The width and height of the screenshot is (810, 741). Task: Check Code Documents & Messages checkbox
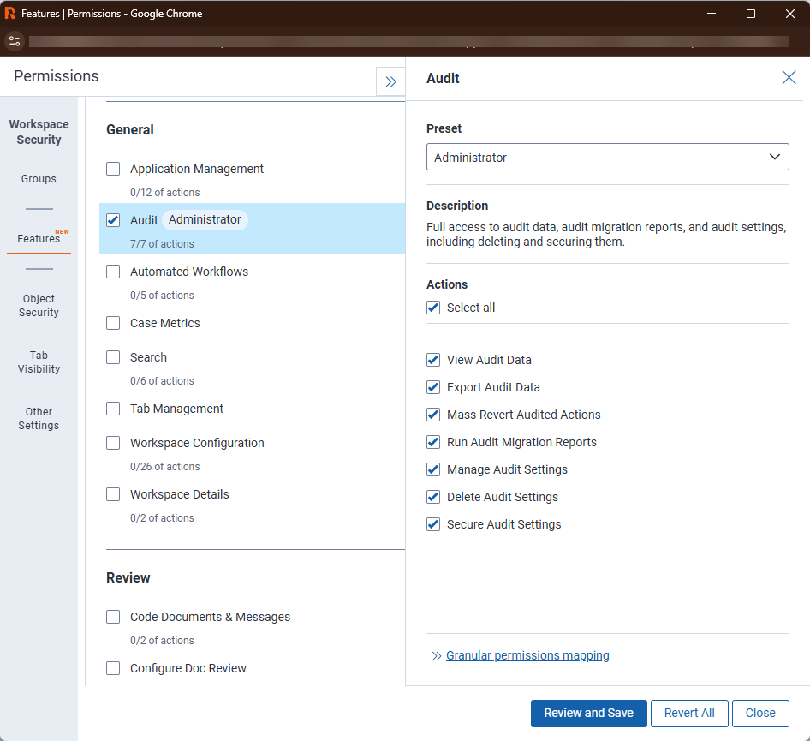click(113, 617)
